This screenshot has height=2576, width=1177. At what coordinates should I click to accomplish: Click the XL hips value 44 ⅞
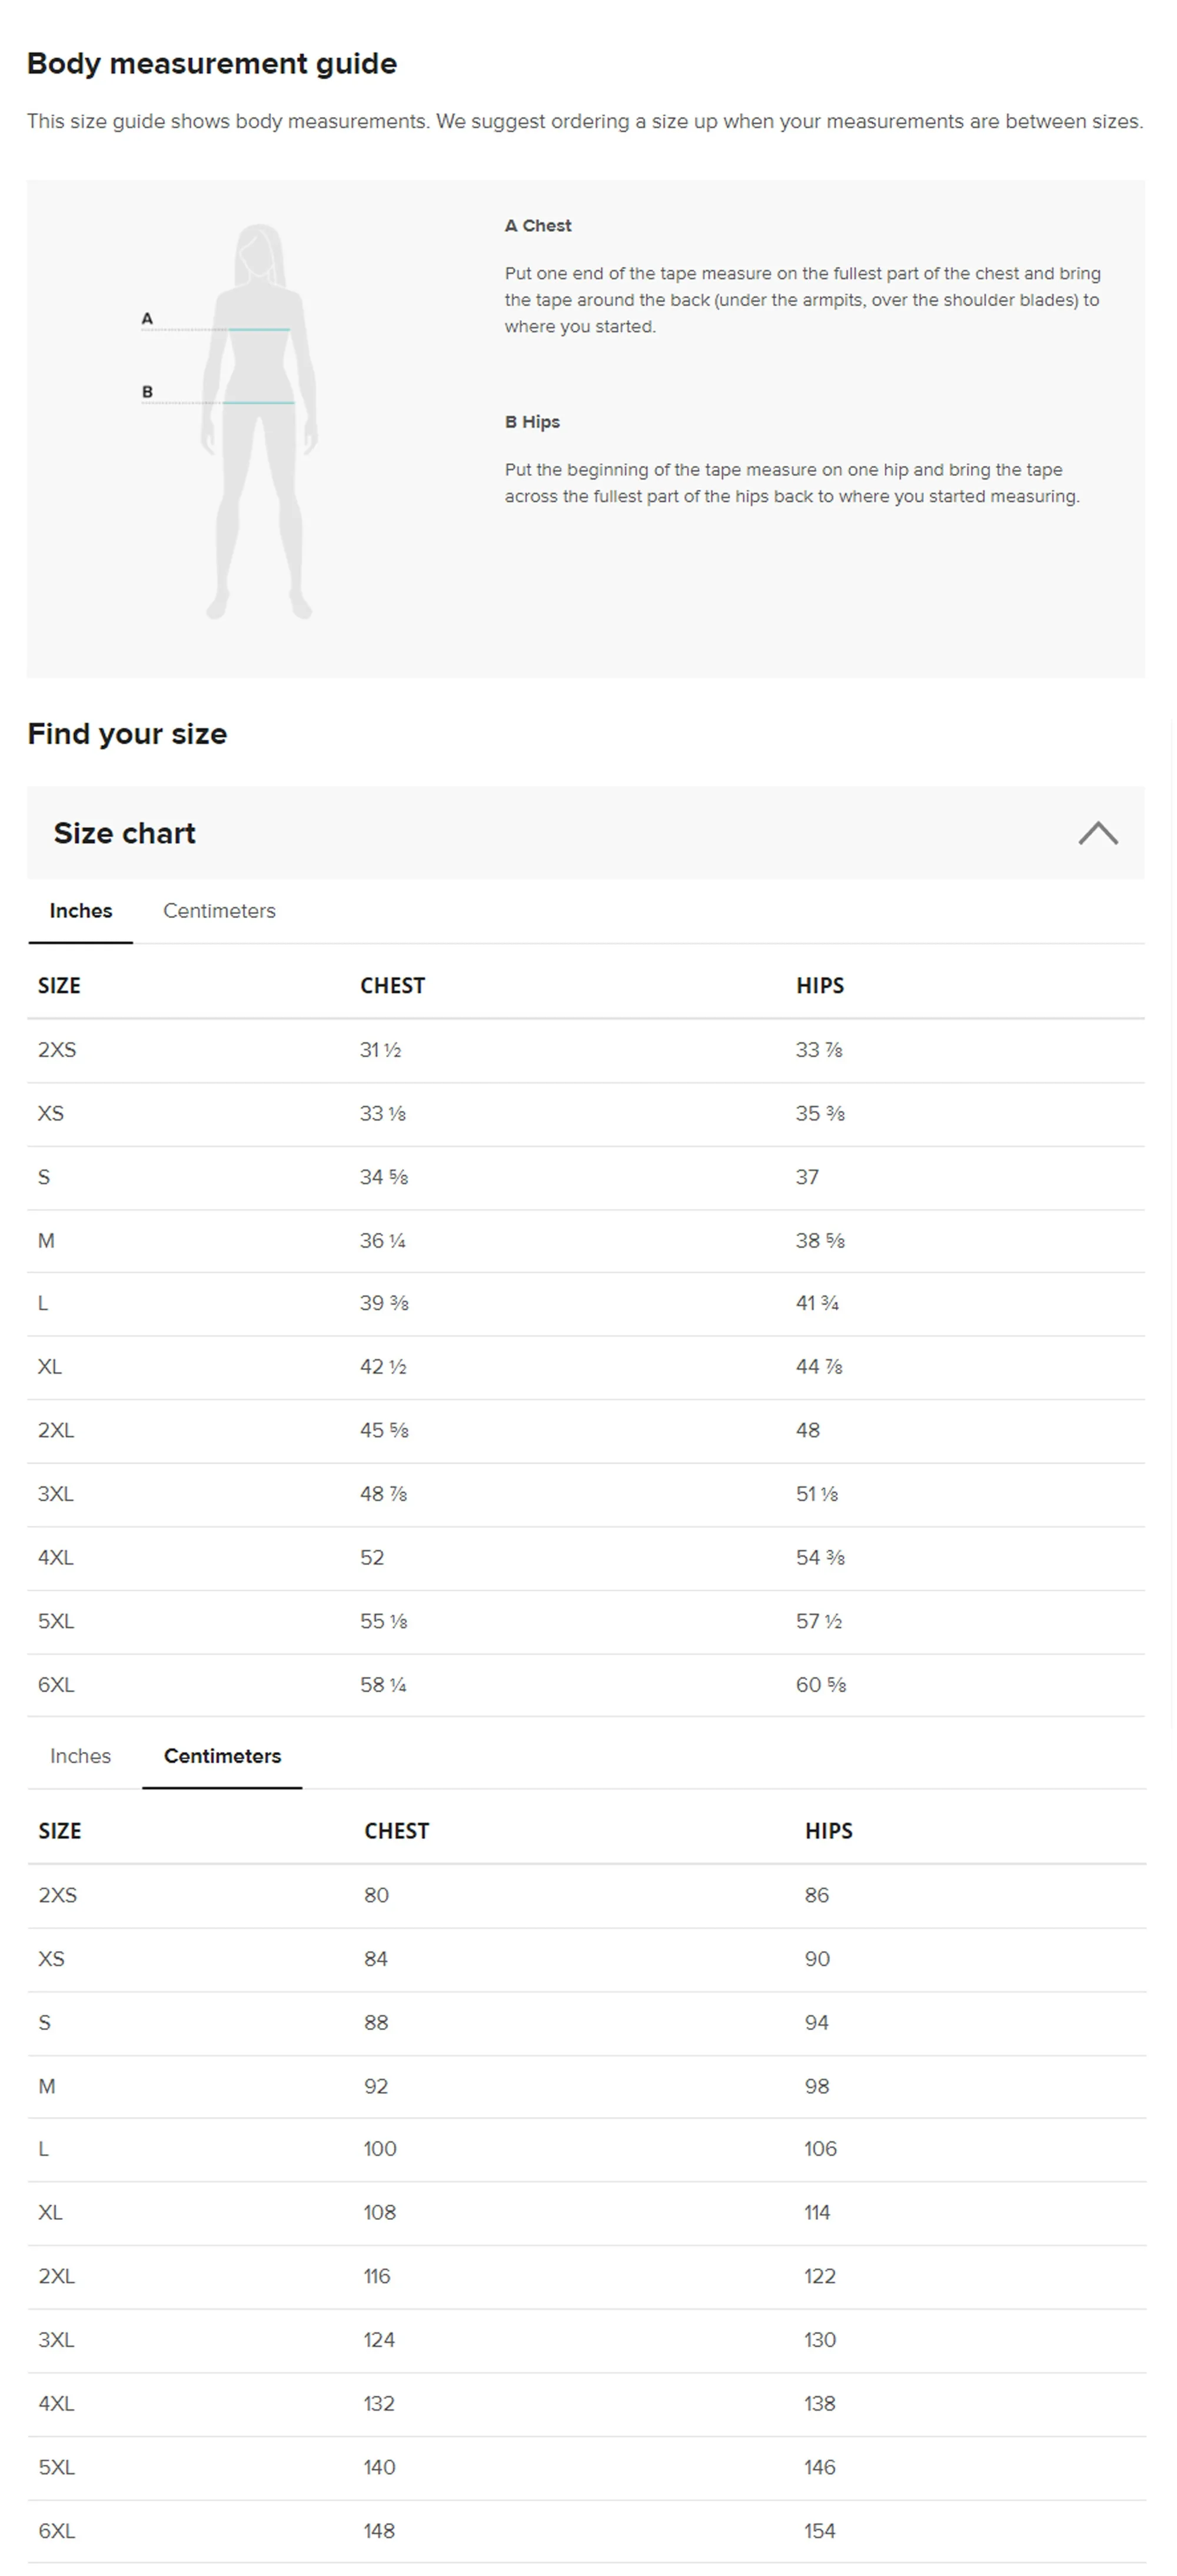tap(819, 1367)
